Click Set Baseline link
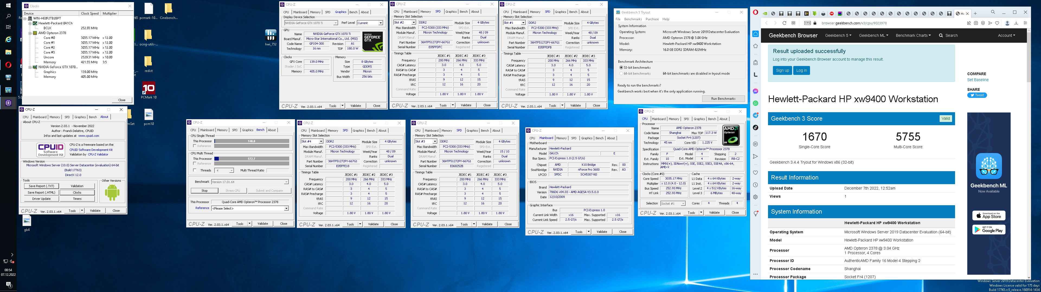The height and width of the screenshot is (292, 1041). (978, 80)
